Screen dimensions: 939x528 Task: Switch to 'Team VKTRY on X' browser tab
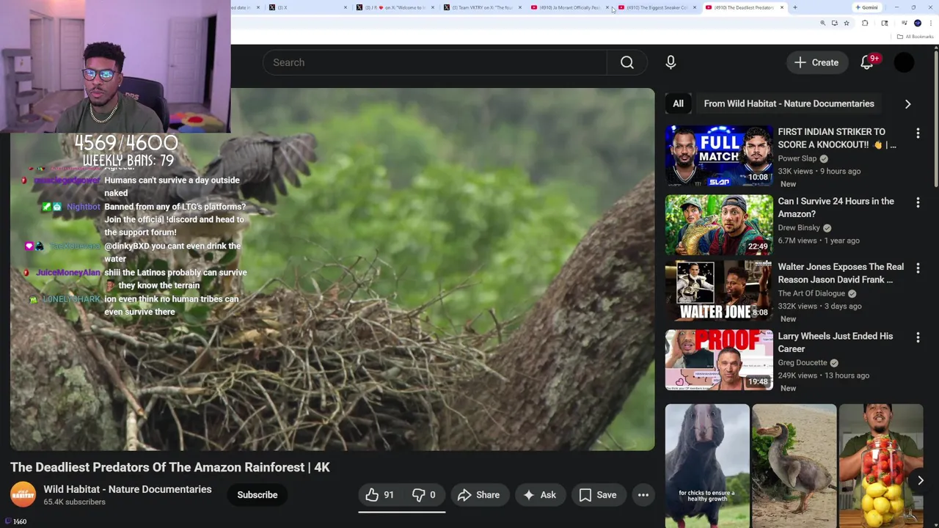click(481, 7)
